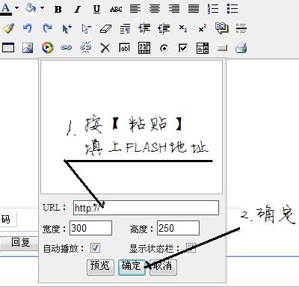Click the 取消 cancel button

[x=163, y=268]
